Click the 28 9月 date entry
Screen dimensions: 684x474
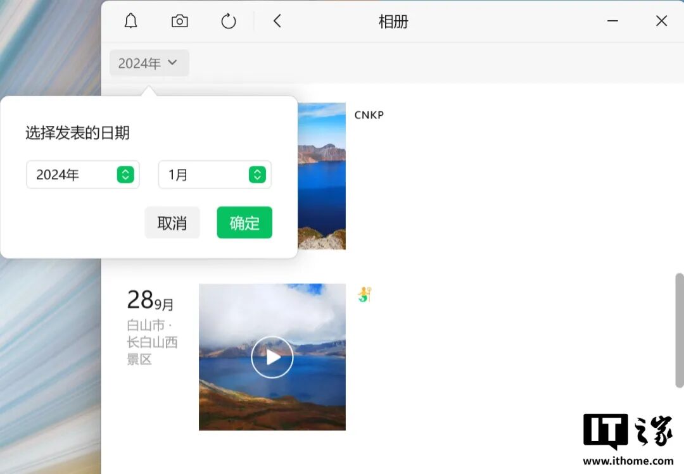pos(150,300)
